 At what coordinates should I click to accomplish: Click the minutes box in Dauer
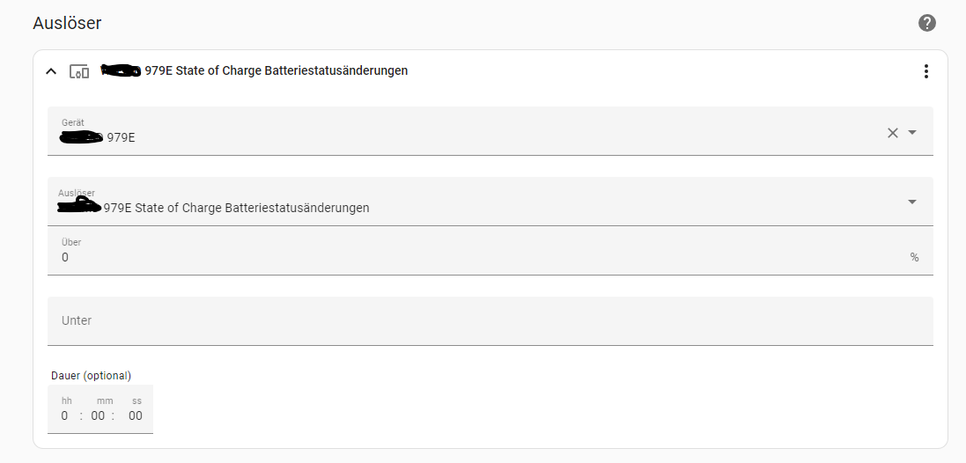(x=98, y=416)
